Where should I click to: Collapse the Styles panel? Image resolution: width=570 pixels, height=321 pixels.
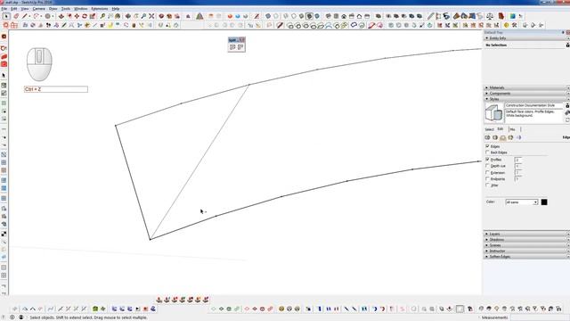point(526,99)
